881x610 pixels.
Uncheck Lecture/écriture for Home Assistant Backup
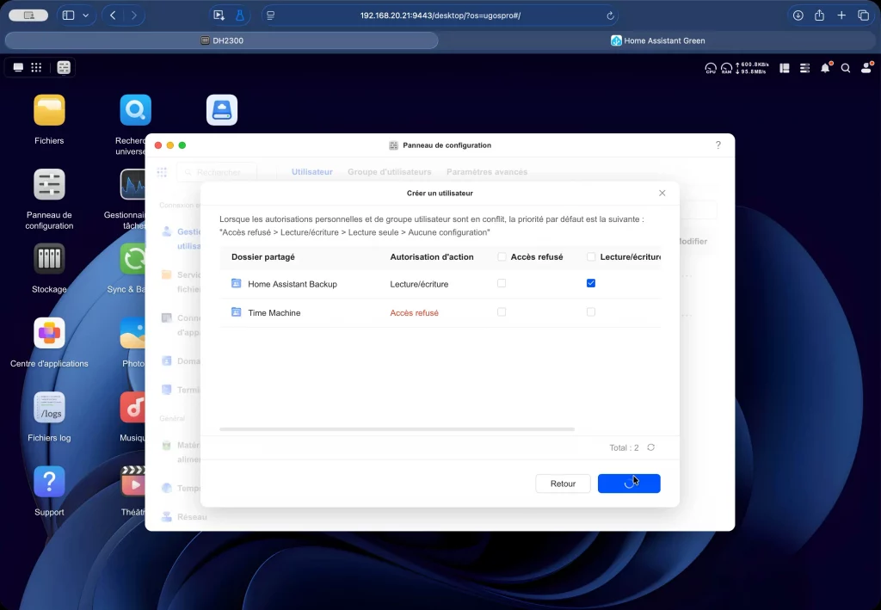click(x=590, y=283)
